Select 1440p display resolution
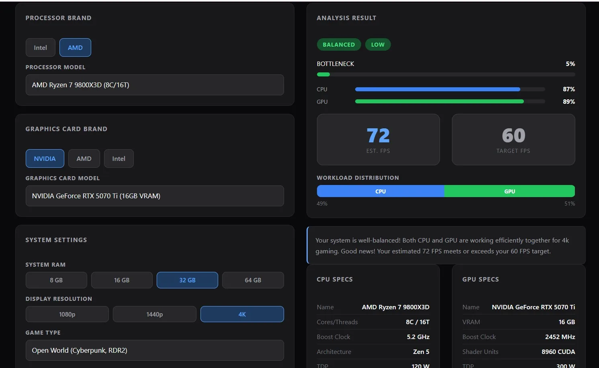The image size is (599, 368). pos(155,314)
